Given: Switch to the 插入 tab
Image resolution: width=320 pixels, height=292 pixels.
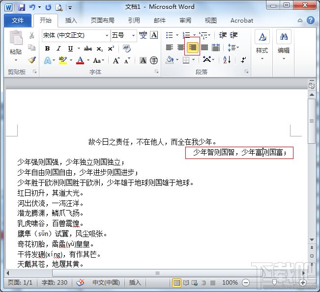Looking at the screenshot, I should pos(71,21).
